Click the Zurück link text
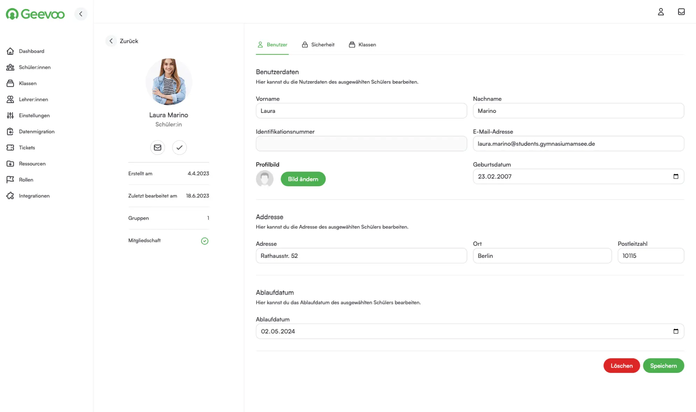The height and width of the screenshot is (412, 696). tap(129, 41)
